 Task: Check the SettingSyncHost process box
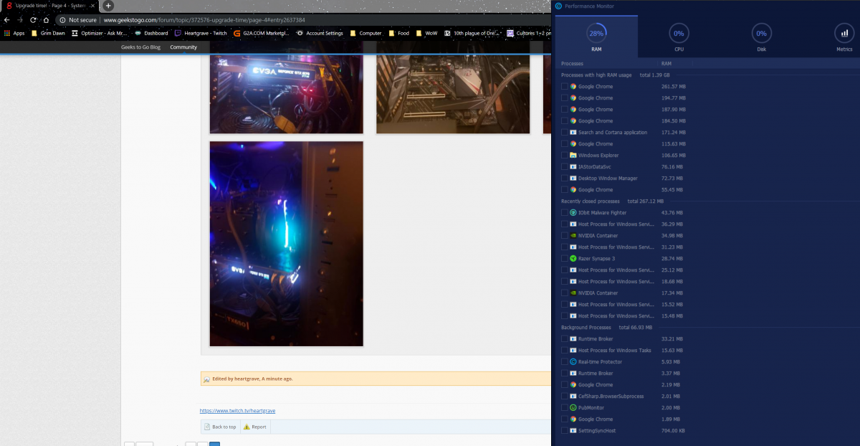click(564, 431)
